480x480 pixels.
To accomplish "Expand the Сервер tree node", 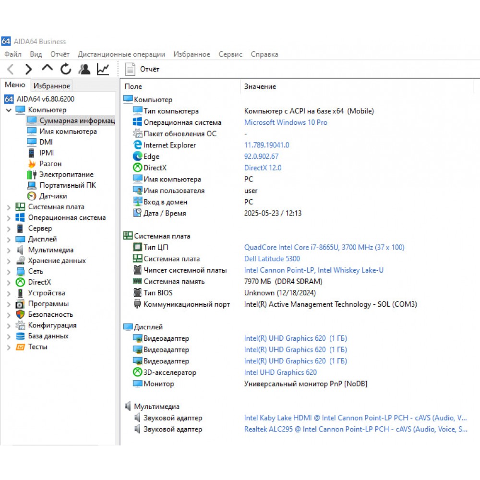I will tap(9, 228).
